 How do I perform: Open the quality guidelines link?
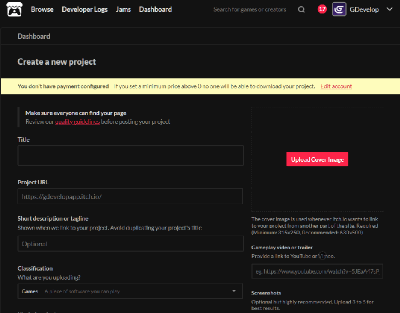(x=77, y=121)
